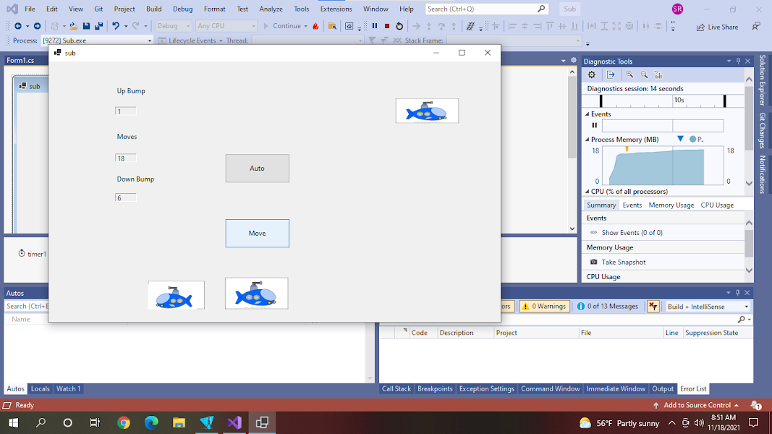This screenshot has height=434, width=772.
Task: Zoom out on the Diagnostic Tools timeline
Action: pyautogui.click(x=644, y=75)
